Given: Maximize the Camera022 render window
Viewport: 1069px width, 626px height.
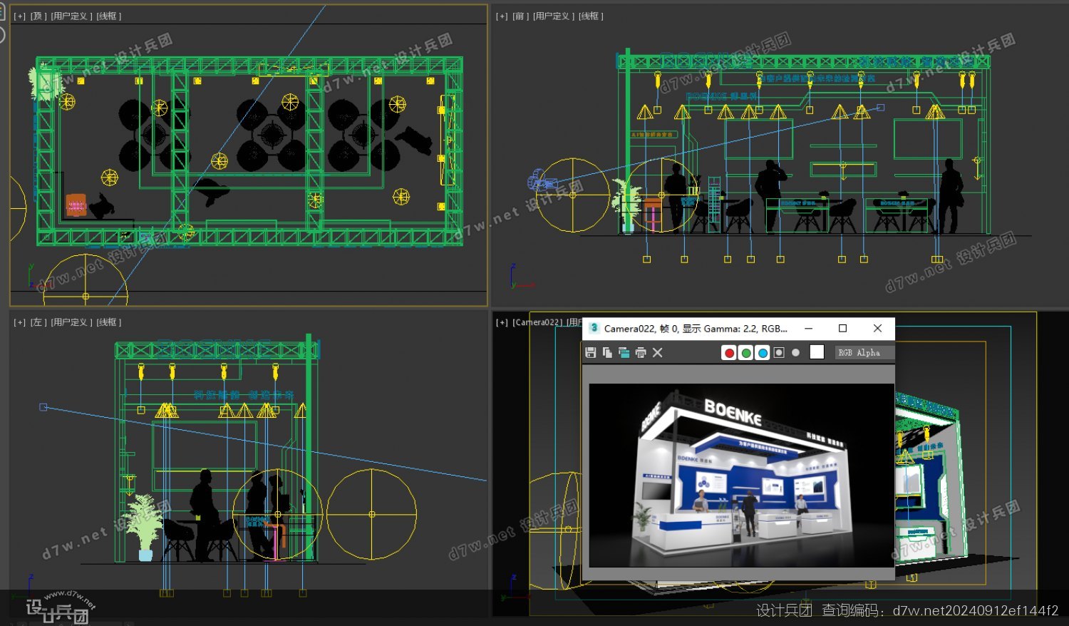Looking at the screenshot, I should coord(842,328).
